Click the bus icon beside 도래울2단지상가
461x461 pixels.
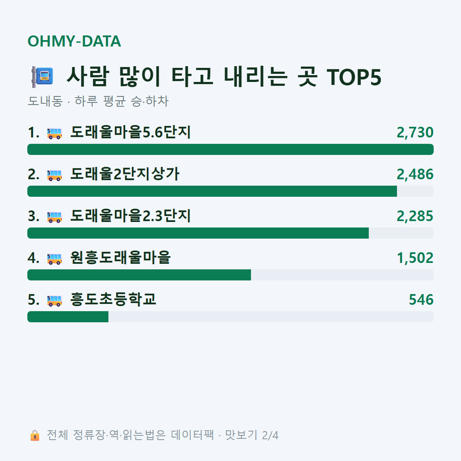tap(54, 175)
